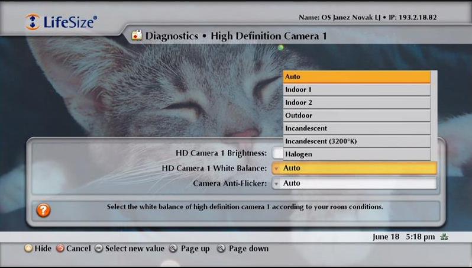Click the June 18 5:18 pm clock
Image resolution: width=472 pixels, height=268 pixels.
pyautogui.click(x=403, y=237)
